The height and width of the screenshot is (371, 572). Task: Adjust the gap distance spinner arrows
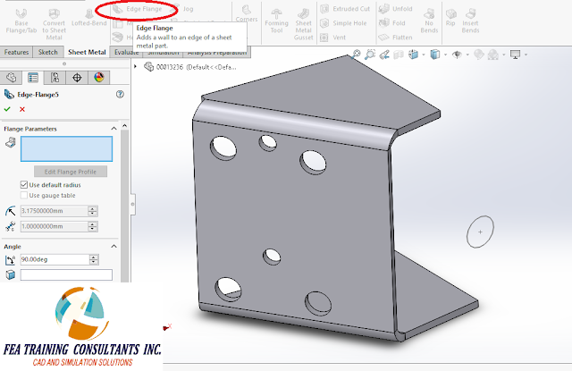(93, 226)
